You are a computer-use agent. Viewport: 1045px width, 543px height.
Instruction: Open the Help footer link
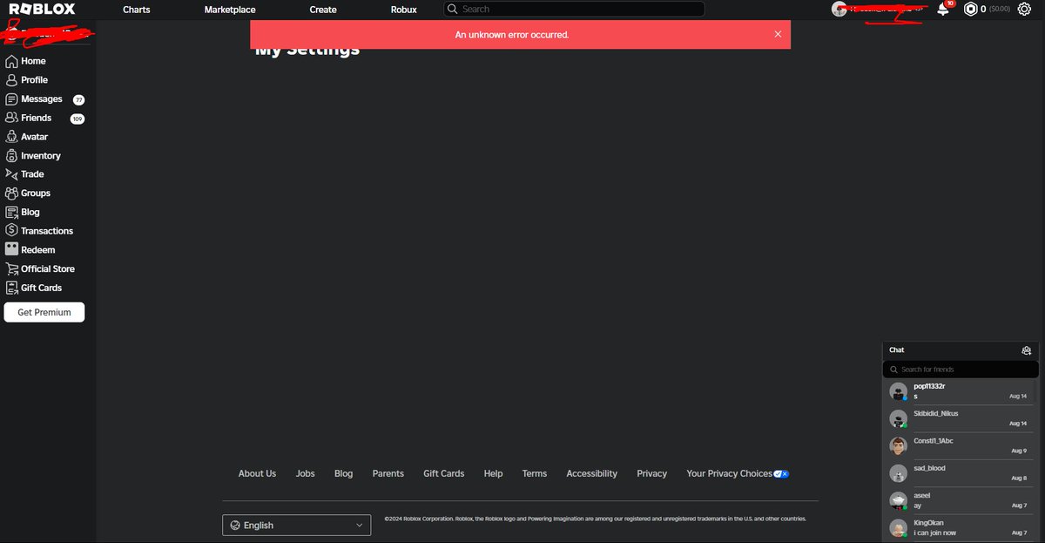tap(494, 473)
